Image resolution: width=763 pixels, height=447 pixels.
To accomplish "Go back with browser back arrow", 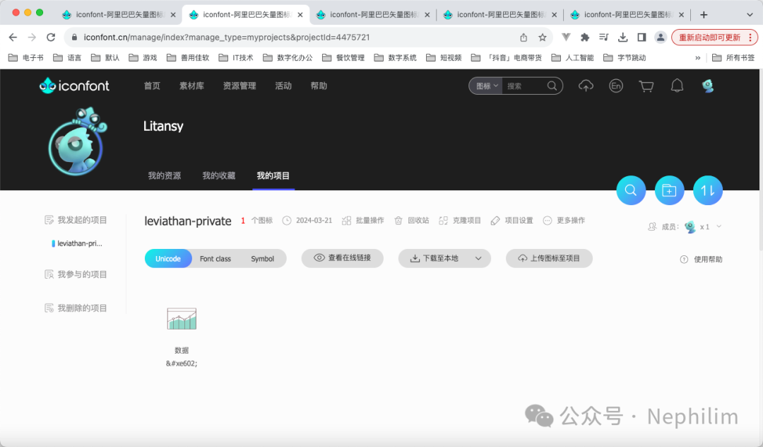I will point(13,37).
